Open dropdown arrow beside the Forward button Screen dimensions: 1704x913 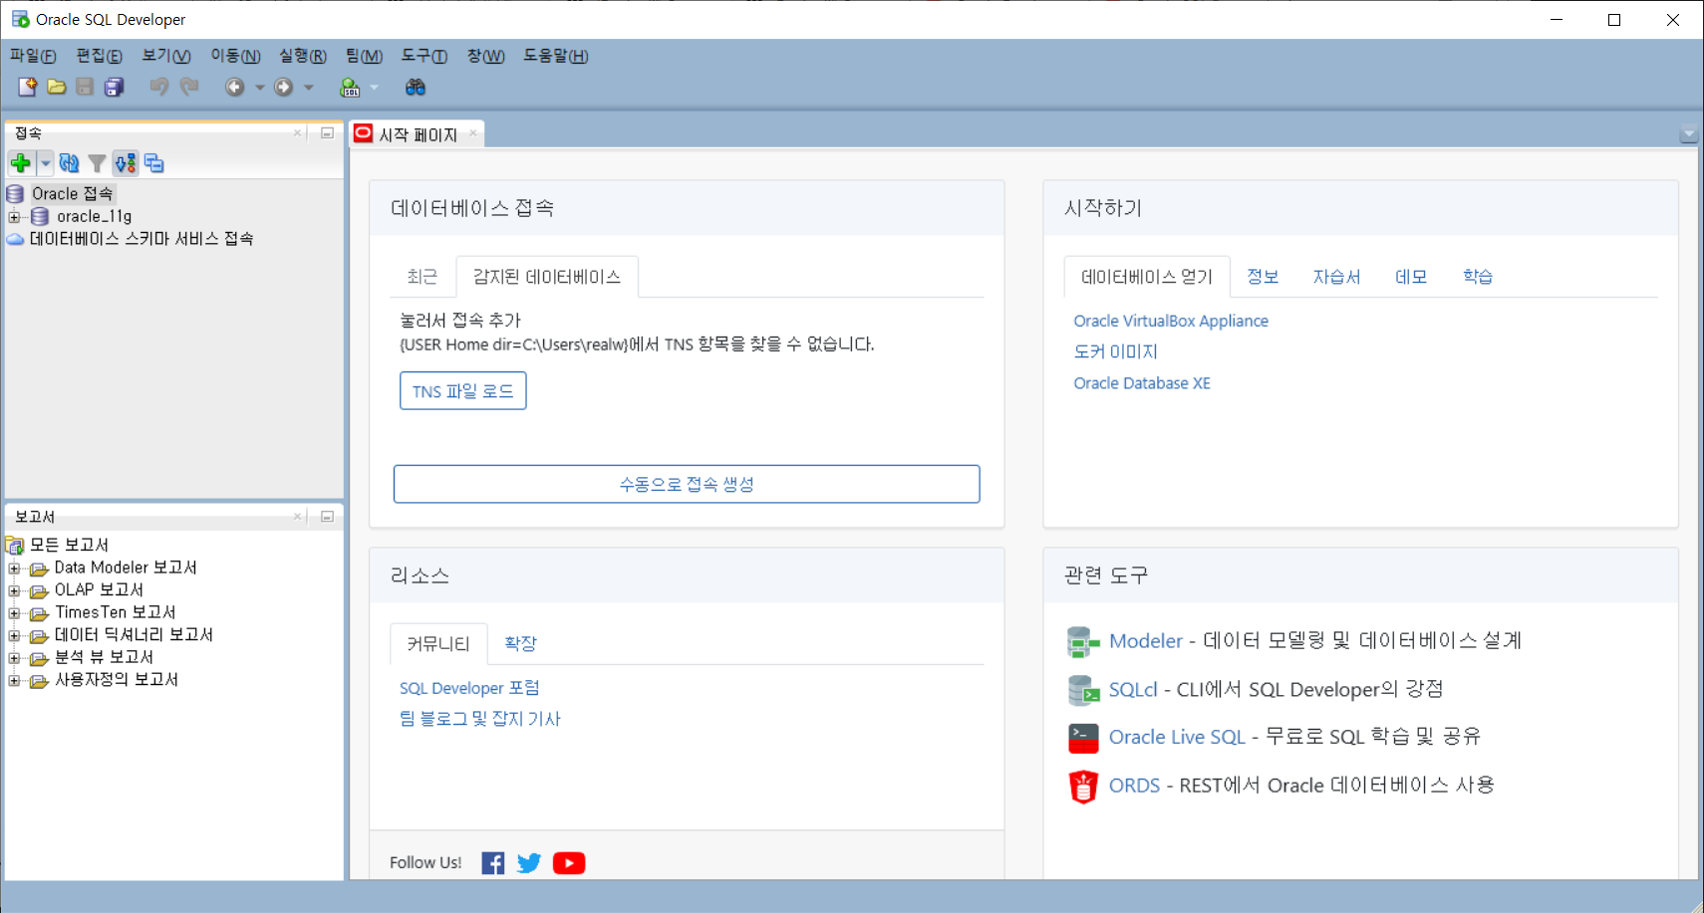click(309, 88)
